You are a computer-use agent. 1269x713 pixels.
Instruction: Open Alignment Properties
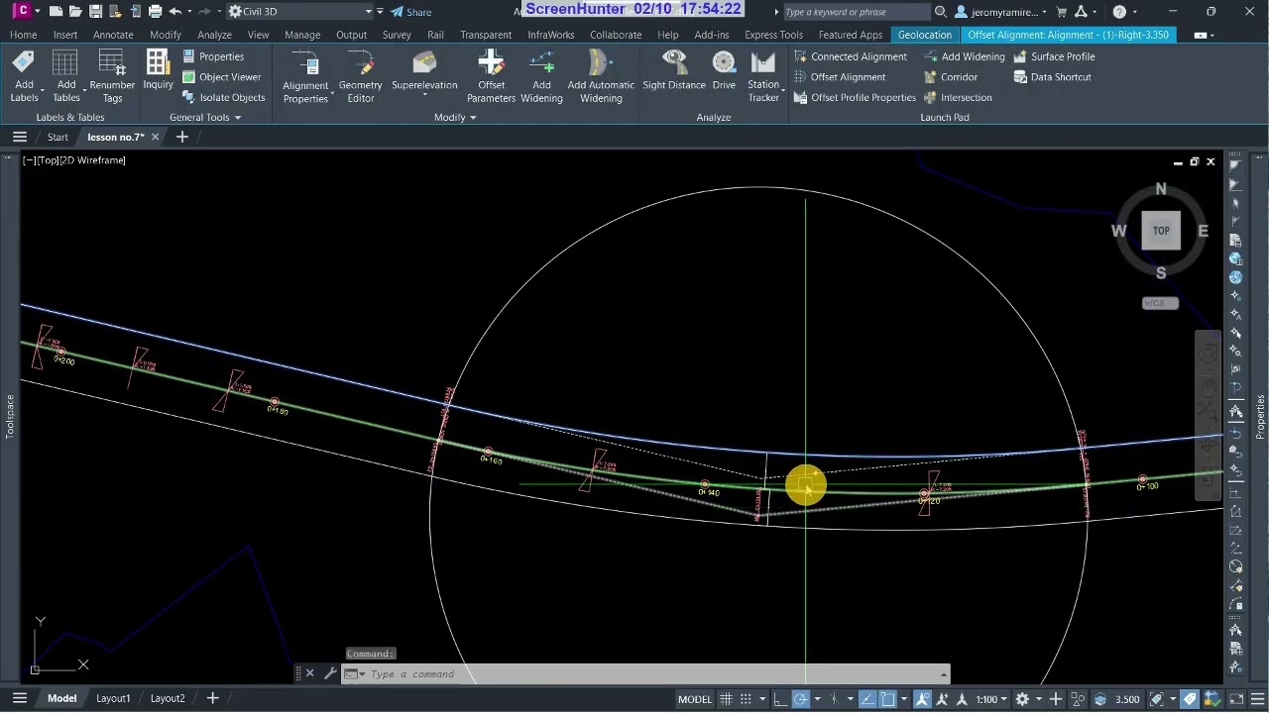click(x=305, y=76)
